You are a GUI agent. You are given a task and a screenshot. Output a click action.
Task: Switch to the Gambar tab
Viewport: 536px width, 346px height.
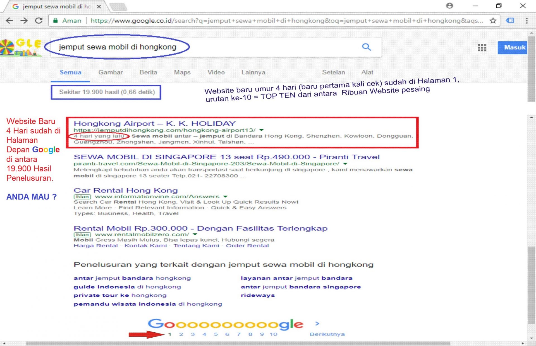[111, 72]
